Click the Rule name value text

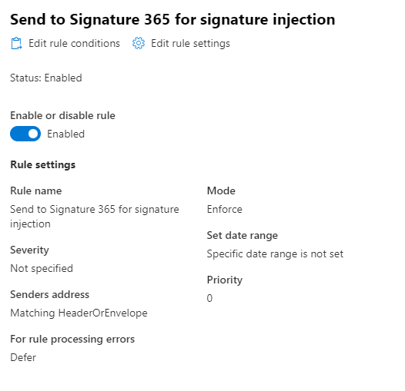click(95, 217)
